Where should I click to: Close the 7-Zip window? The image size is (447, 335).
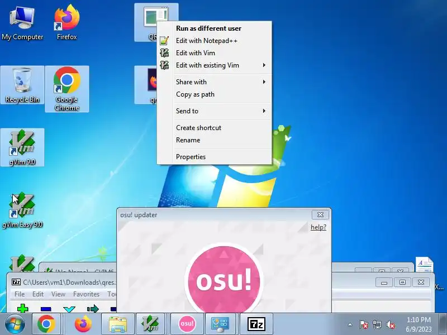421,283
